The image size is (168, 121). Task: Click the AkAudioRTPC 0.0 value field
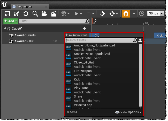click(x=55, y=41)
